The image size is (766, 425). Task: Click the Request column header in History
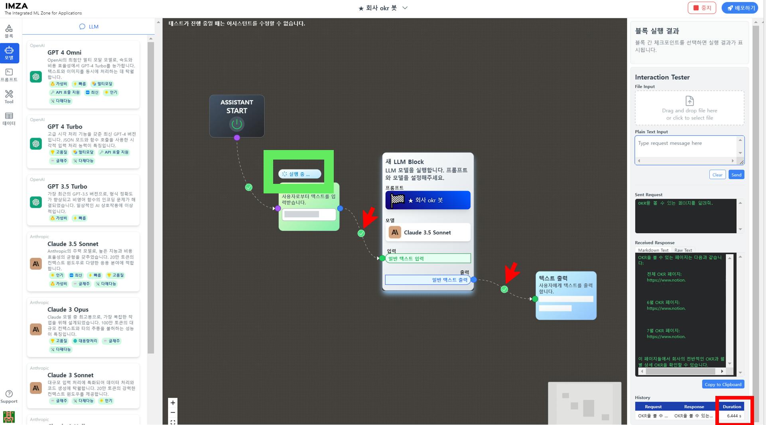click(x=653, y=407)
